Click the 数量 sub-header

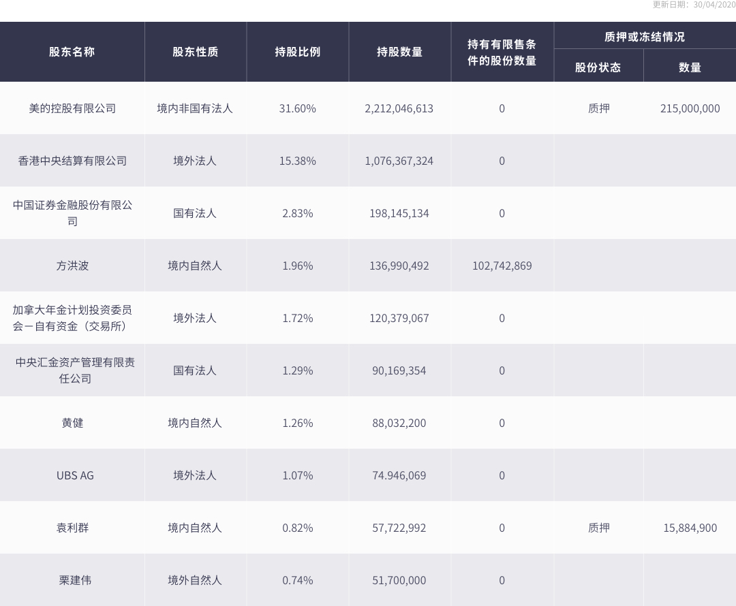coord(690,67)
